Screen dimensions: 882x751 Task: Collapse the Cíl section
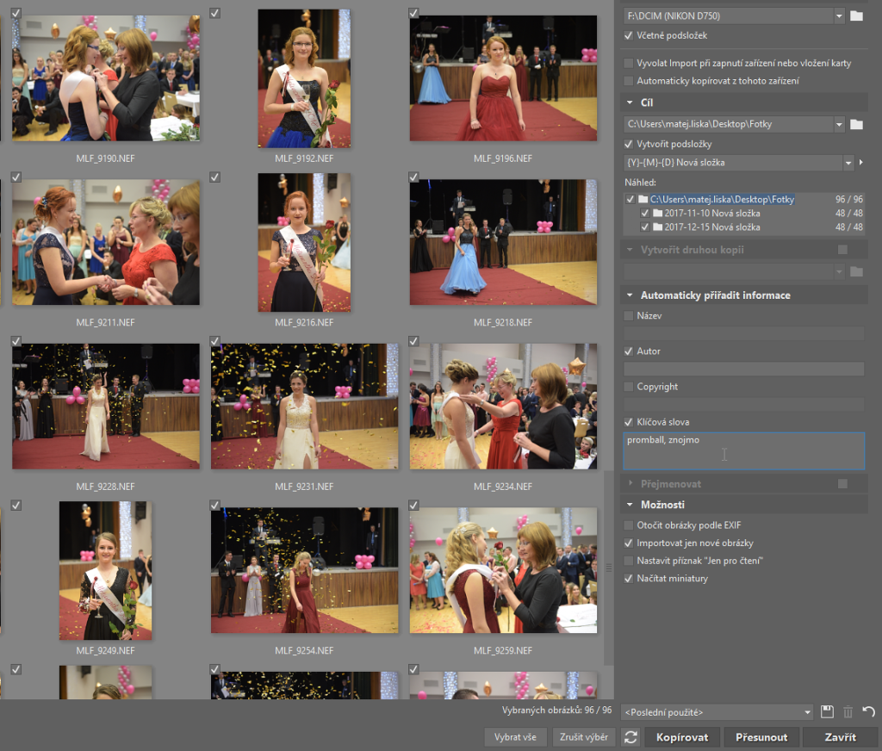pos(630,102)
